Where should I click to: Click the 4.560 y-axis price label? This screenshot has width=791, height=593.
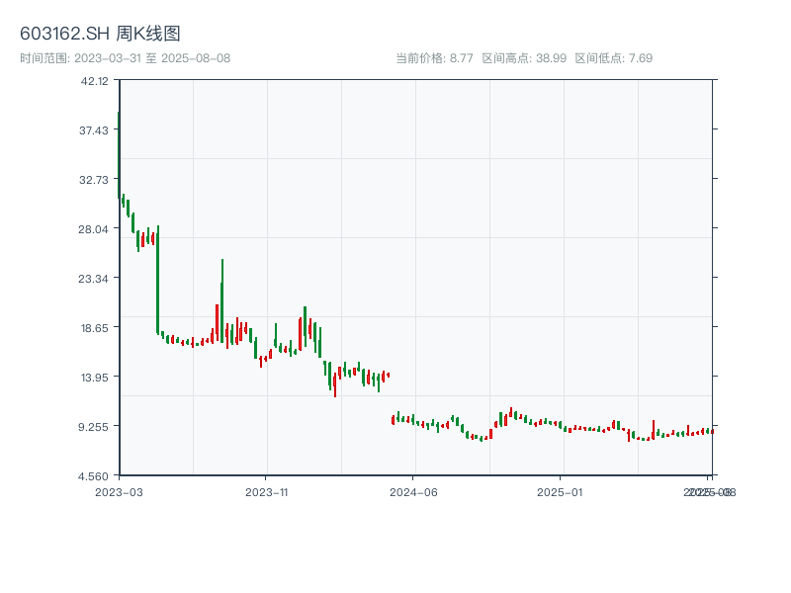click(95, 476)
